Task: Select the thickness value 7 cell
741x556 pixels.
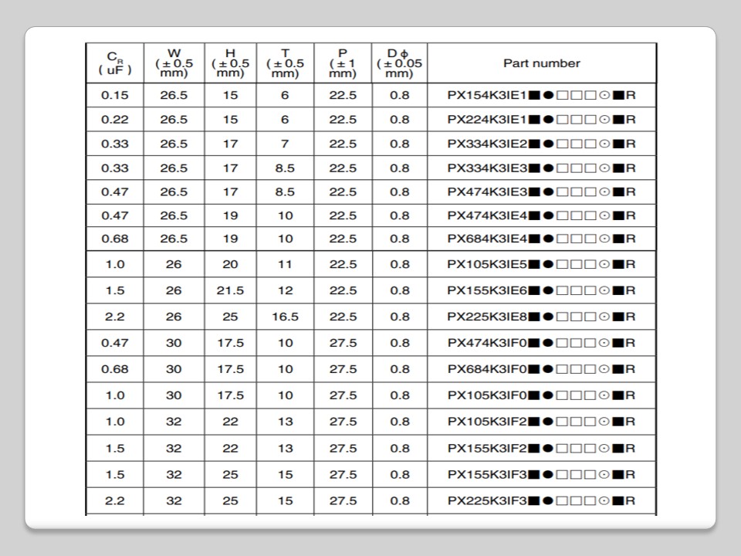Action: tap(285, 144)
